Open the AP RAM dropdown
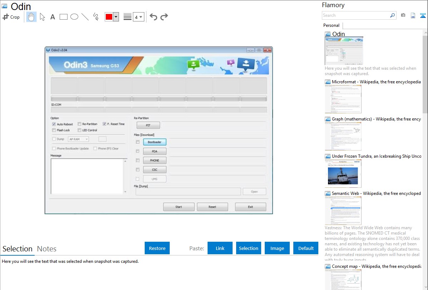Image resolution: width=428 pixels, height=290 pixels. [x=78, y=139]
